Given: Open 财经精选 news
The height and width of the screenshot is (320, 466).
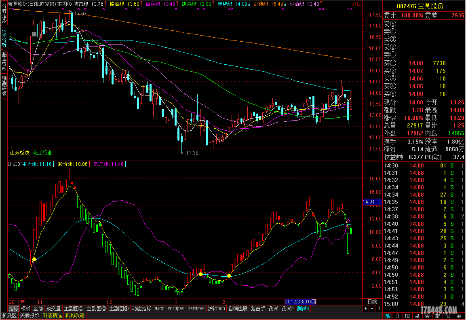Looking at the screenshot, I should pyautogui.click(x=52, y=316).
